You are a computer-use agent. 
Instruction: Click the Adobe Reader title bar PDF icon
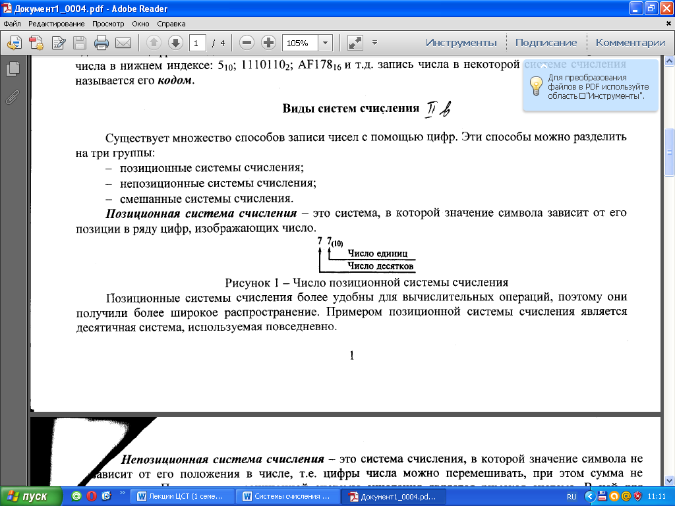[x=7, y=8]
